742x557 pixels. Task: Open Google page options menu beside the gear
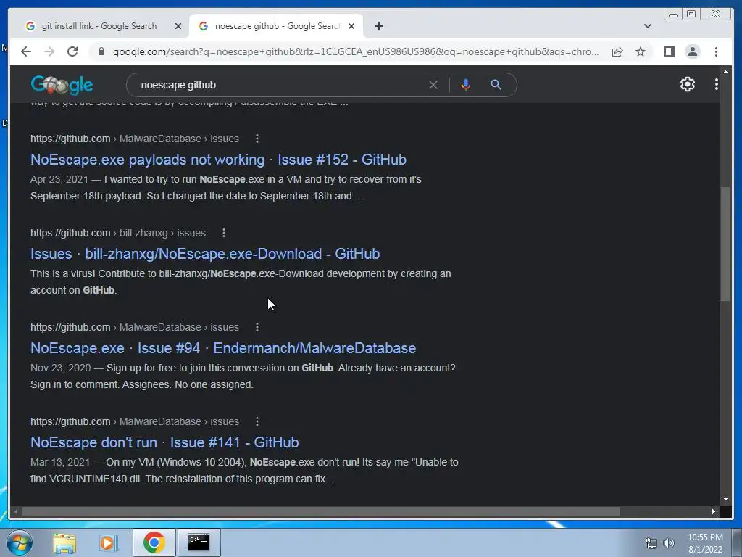717,84
